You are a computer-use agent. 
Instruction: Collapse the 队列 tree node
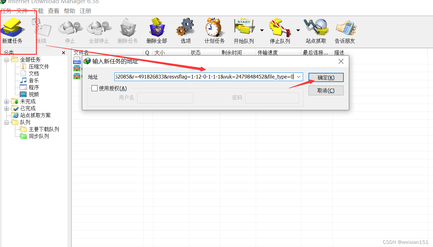pos(6,123)
